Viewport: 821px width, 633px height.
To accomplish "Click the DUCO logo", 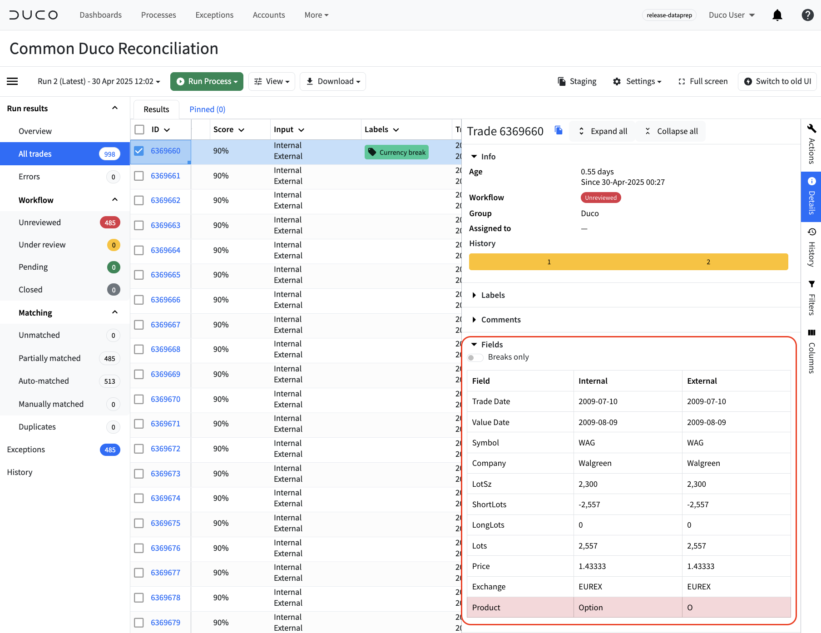I will click(34, 15).
